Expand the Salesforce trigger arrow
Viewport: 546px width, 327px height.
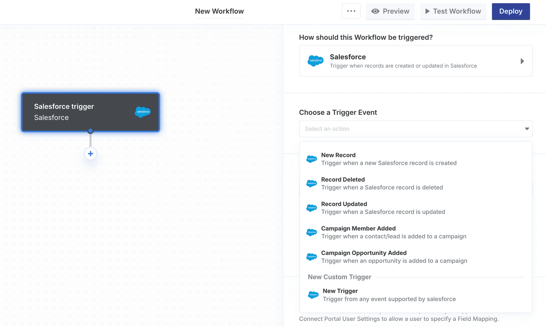[522, 61]
